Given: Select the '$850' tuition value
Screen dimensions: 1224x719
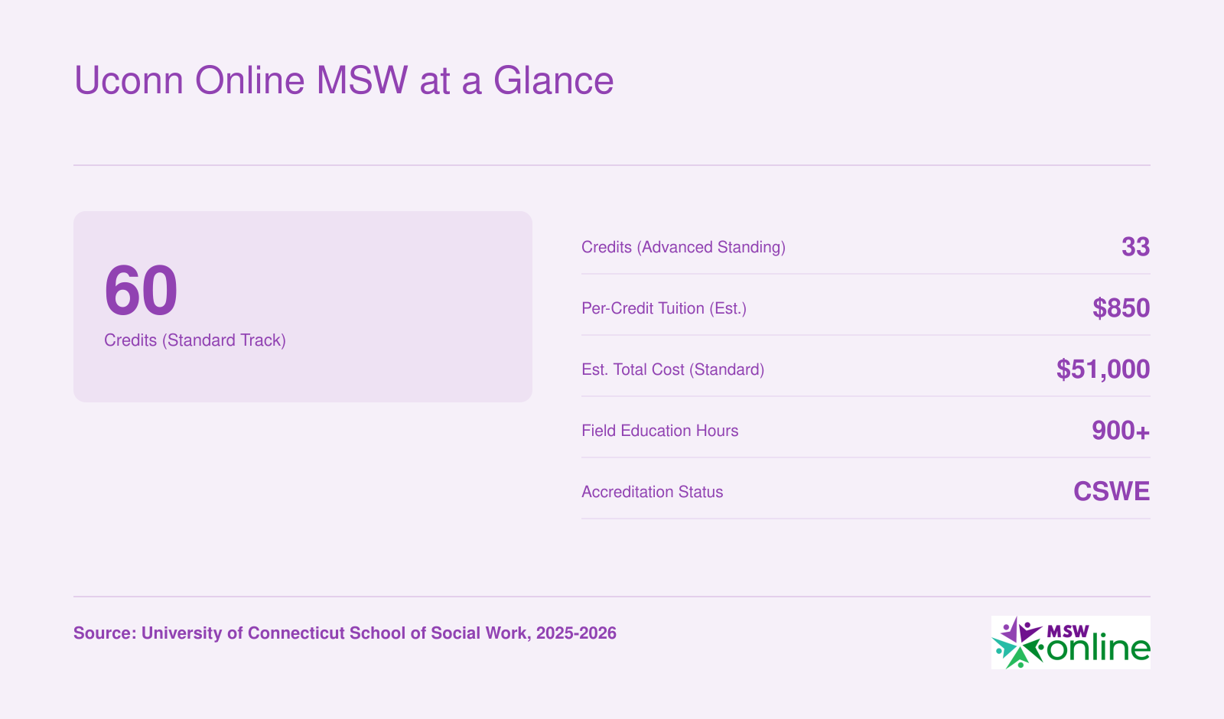Looking at the screenshot, I should (1121, 308).
